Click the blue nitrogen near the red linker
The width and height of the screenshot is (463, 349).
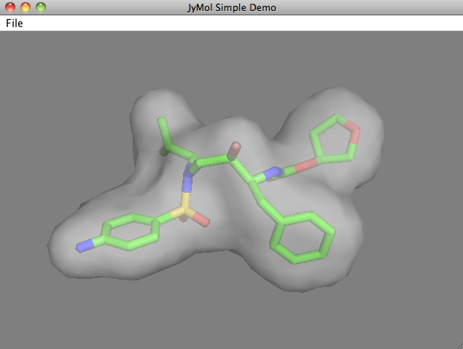tap(273, 173)
